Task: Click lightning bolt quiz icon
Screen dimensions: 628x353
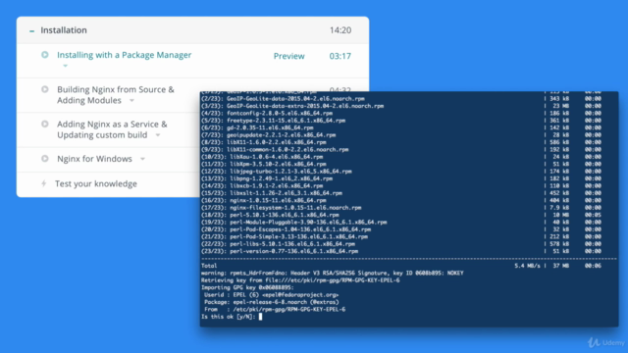Action: coord(44,183)
